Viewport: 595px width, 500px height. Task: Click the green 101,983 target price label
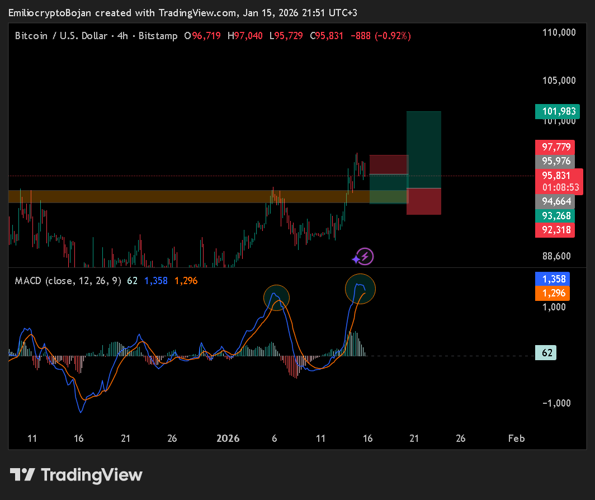tap(558, 111)
